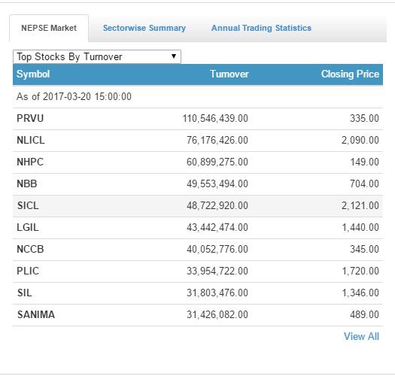Click the View All link
Viewport: 395px width, 376px height.
click(361, 336)
